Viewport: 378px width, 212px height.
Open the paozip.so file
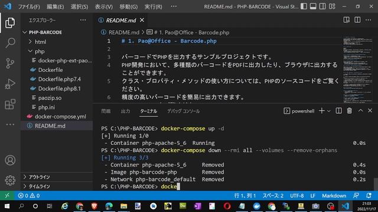coord(50,98)
